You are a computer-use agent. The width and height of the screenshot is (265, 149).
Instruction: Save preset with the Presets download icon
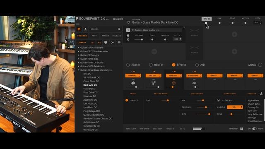[261, 94]
